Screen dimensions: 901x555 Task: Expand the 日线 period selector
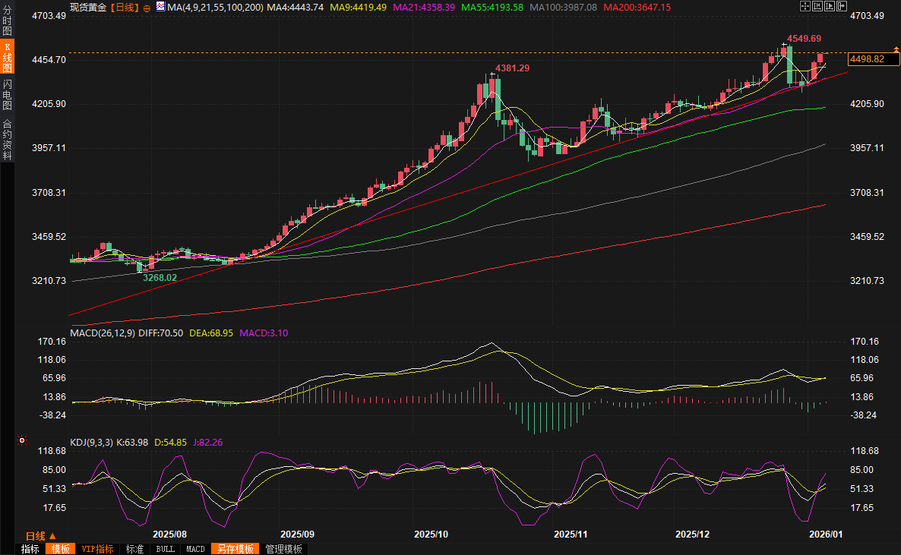coord(41,535)
